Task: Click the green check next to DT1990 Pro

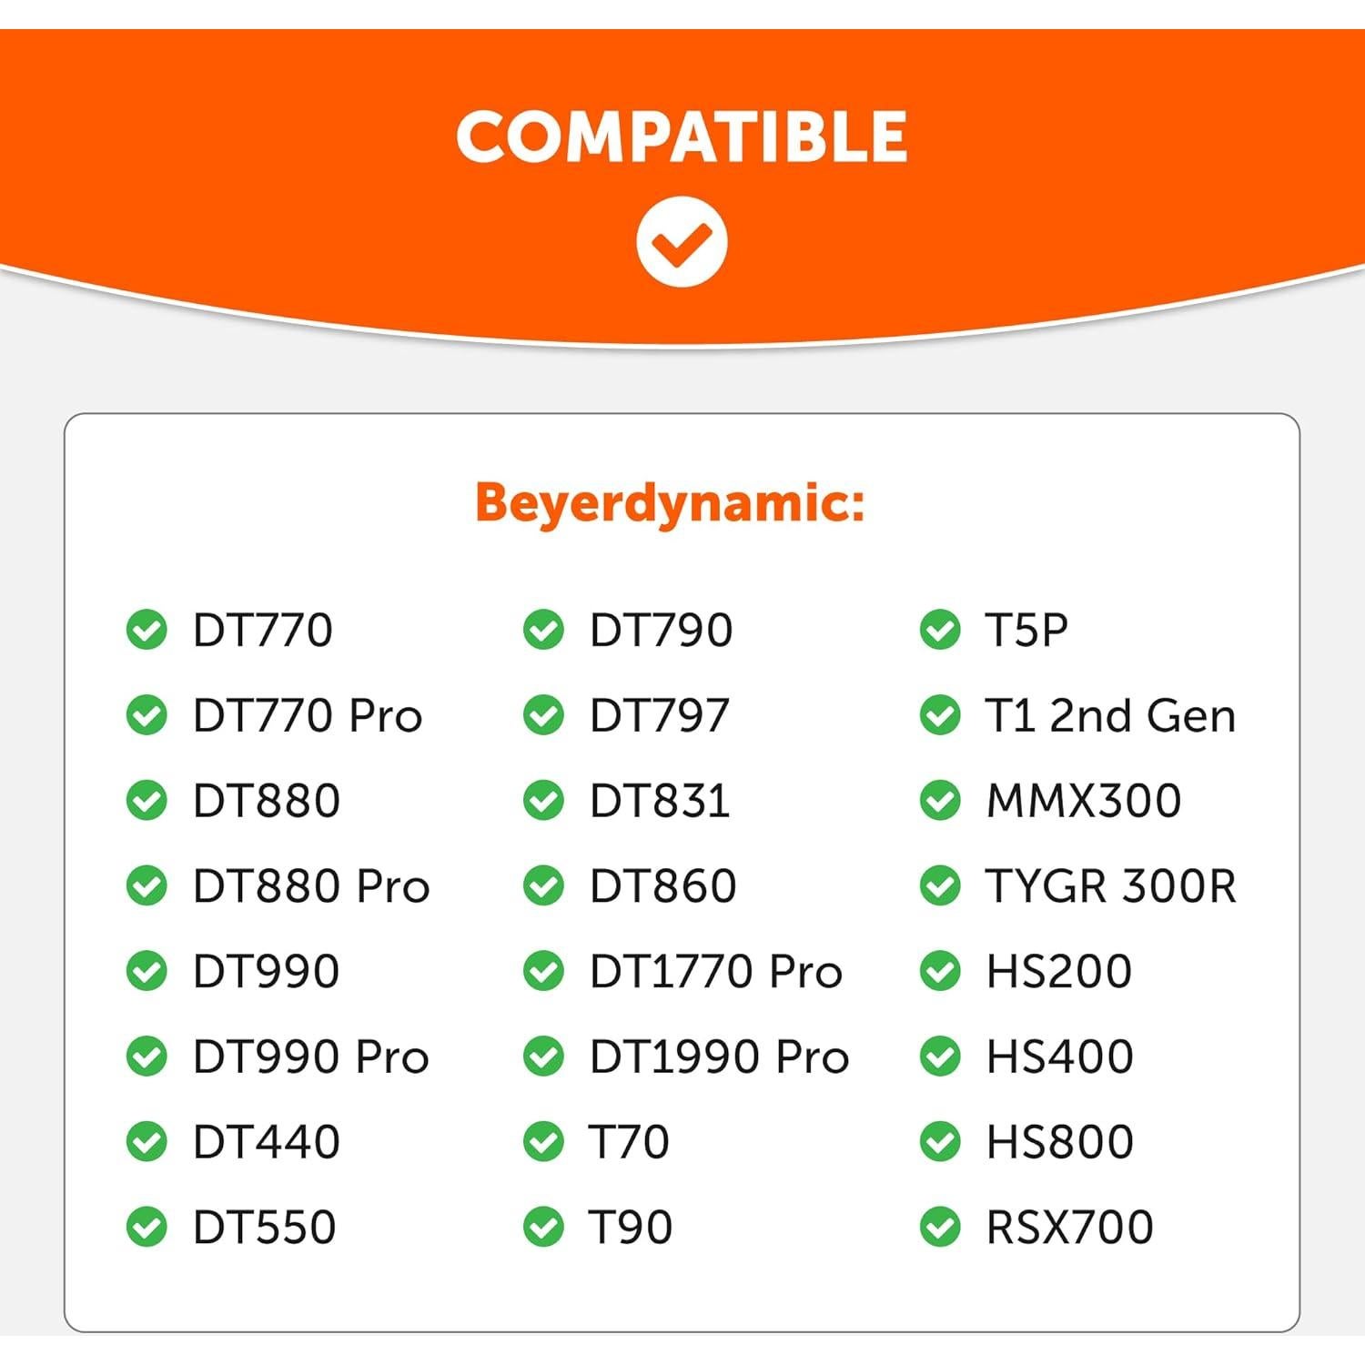Action: point(543,1057)
